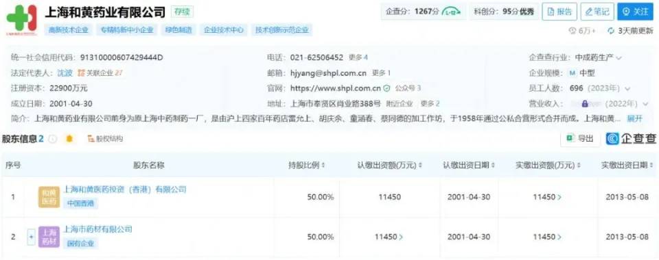
Task: Open the 报告 report button
Action: (559, 12)
